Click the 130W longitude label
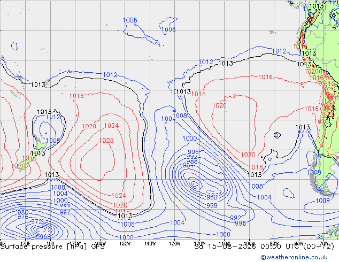Viewport: 339px width, 262px height. pos(175,244)
